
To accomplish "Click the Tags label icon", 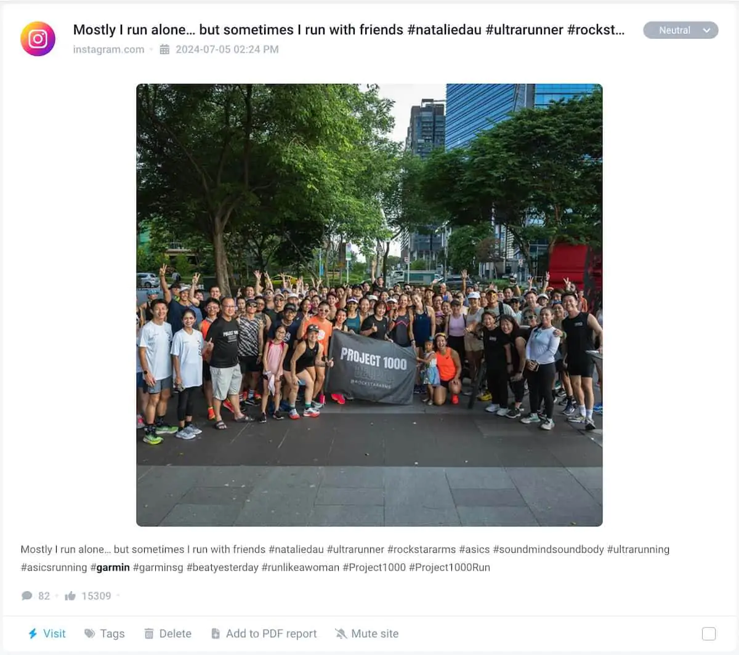I will coord(90,633).
